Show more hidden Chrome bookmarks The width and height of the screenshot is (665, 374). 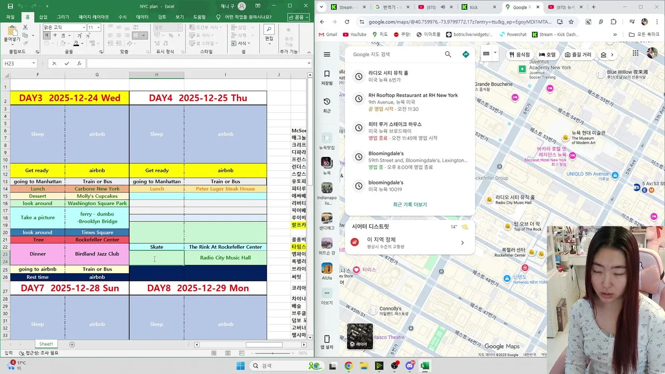(x=615, y=35)
